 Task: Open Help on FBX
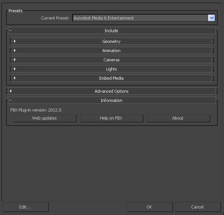coord(112,118)
